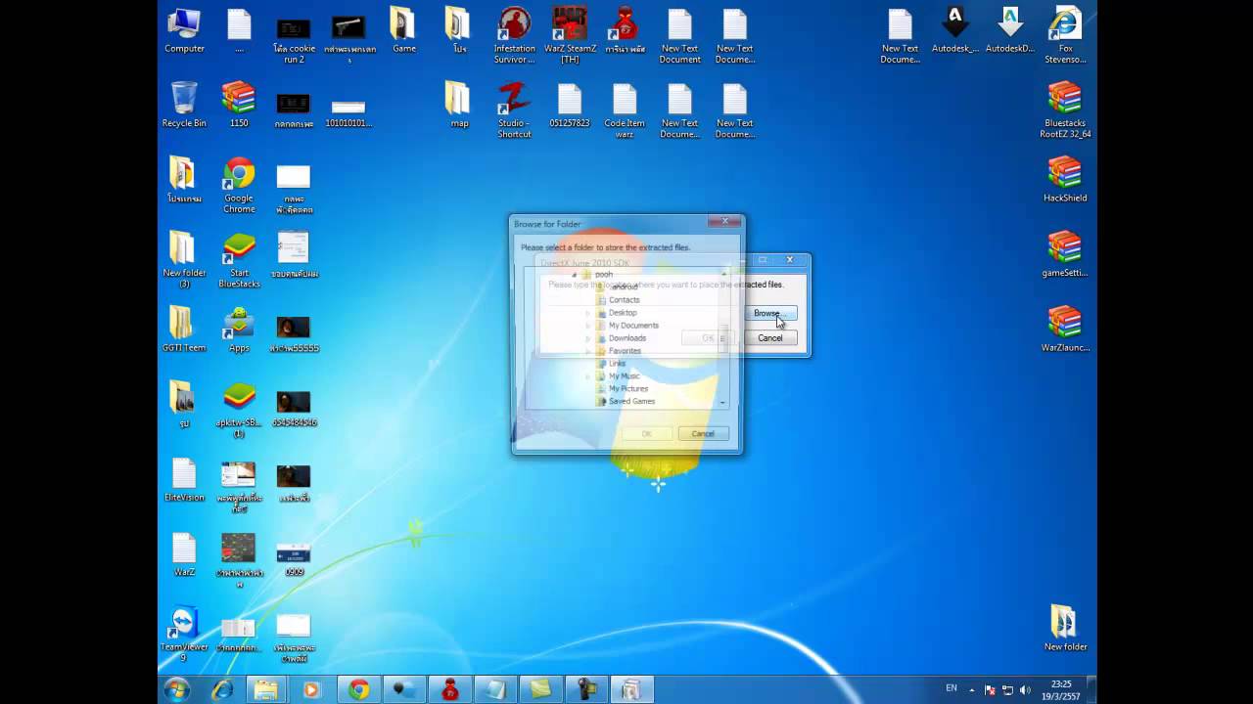Open the GGTI Teem folder
This screenshot has width=1253, height=704.
[184, 330]
